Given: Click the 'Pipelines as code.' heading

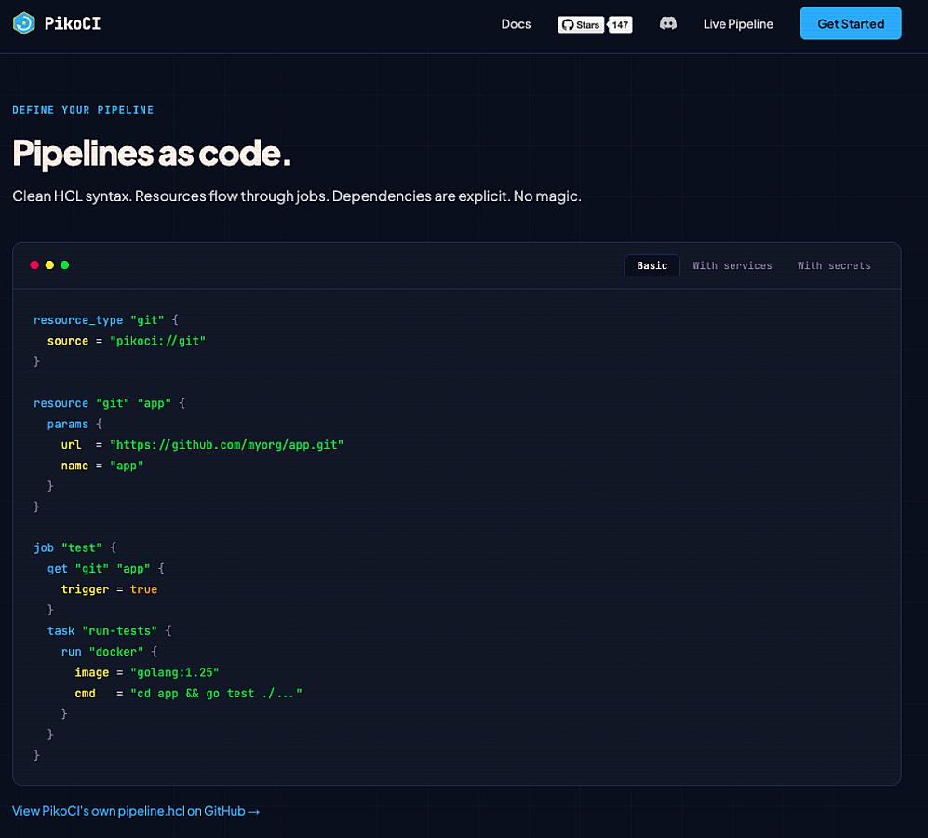Looking at the screenshot, I should (152, 154).
